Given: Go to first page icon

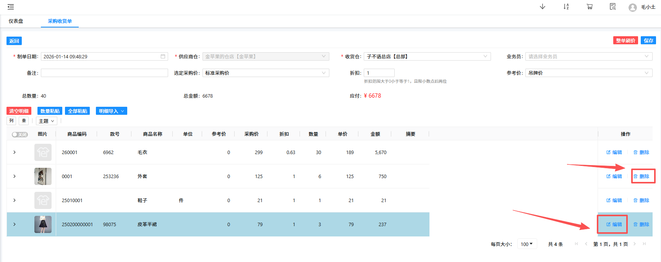Looking at the screenshot, I should (576, 244).
